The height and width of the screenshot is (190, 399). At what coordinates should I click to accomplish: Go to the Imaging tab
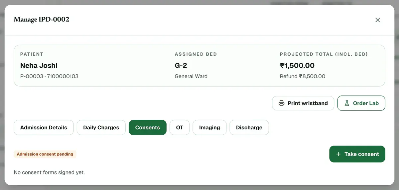(209, 128)
